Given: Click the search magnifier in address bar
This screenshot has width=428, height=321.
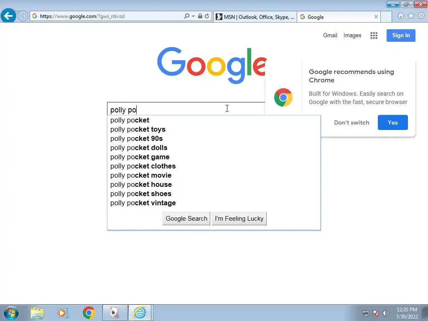Looking at the screenshot, I should click(186, 16).
